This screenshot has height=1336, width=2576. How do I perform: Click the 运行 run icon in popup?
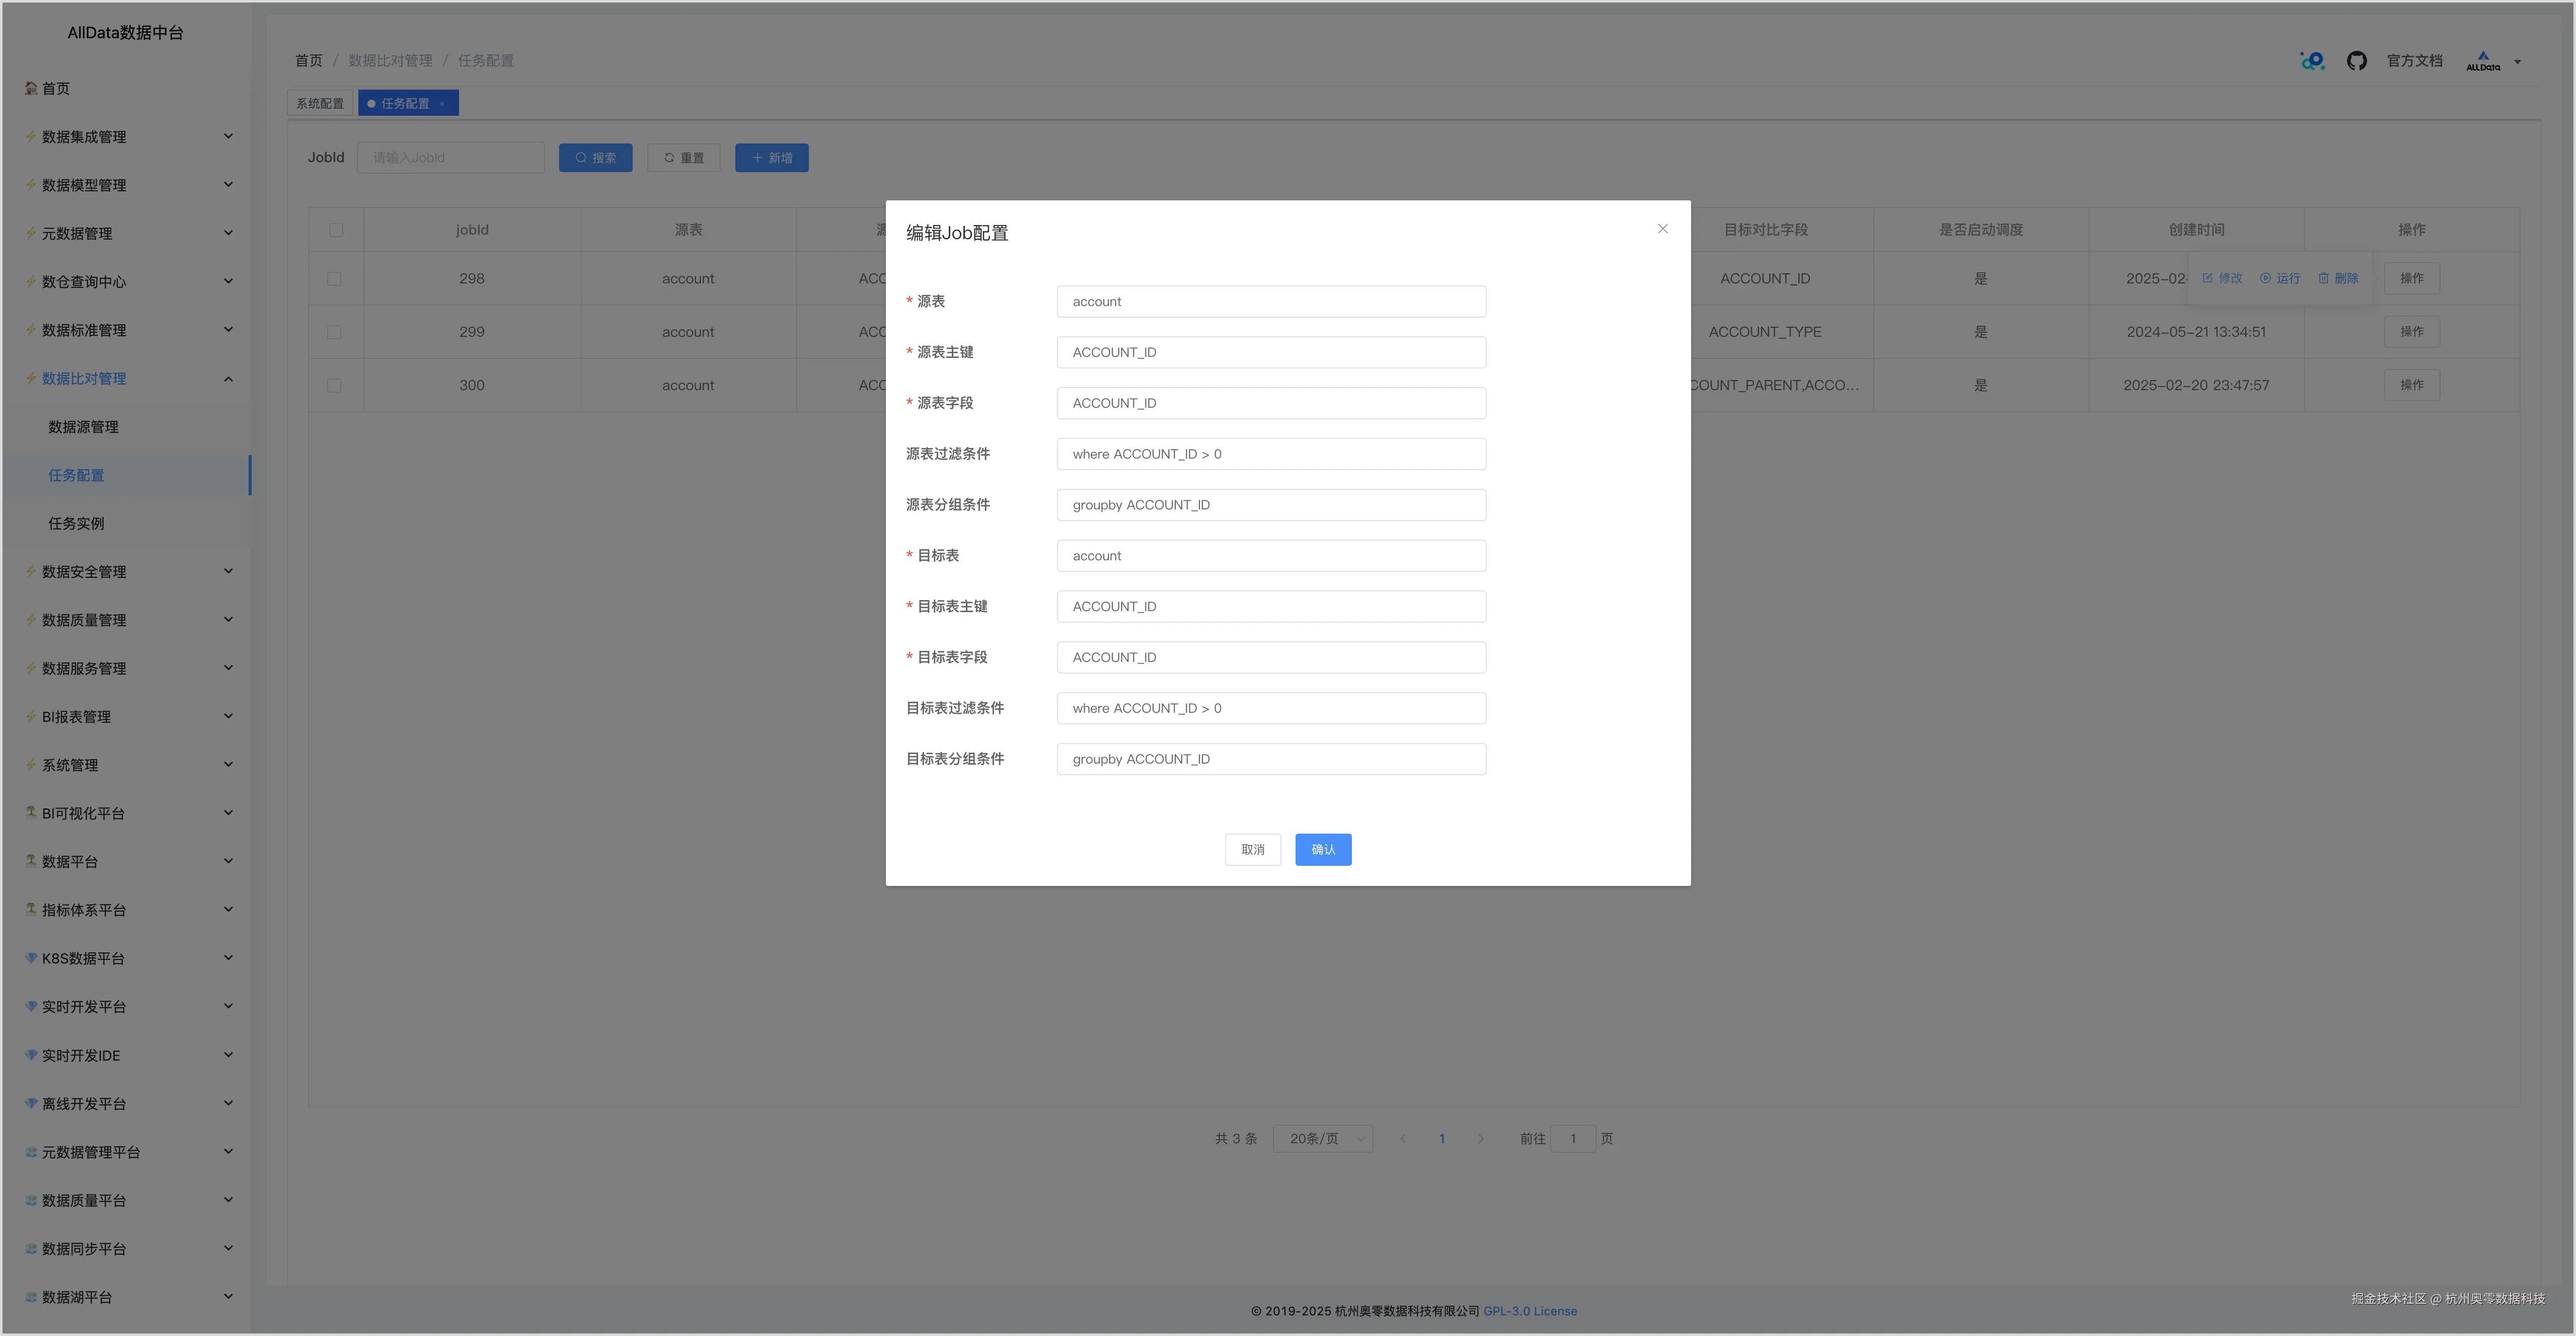pos(2265,278)
